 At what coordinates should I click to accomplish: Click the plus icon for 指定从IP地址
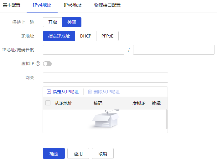[49, 92]
